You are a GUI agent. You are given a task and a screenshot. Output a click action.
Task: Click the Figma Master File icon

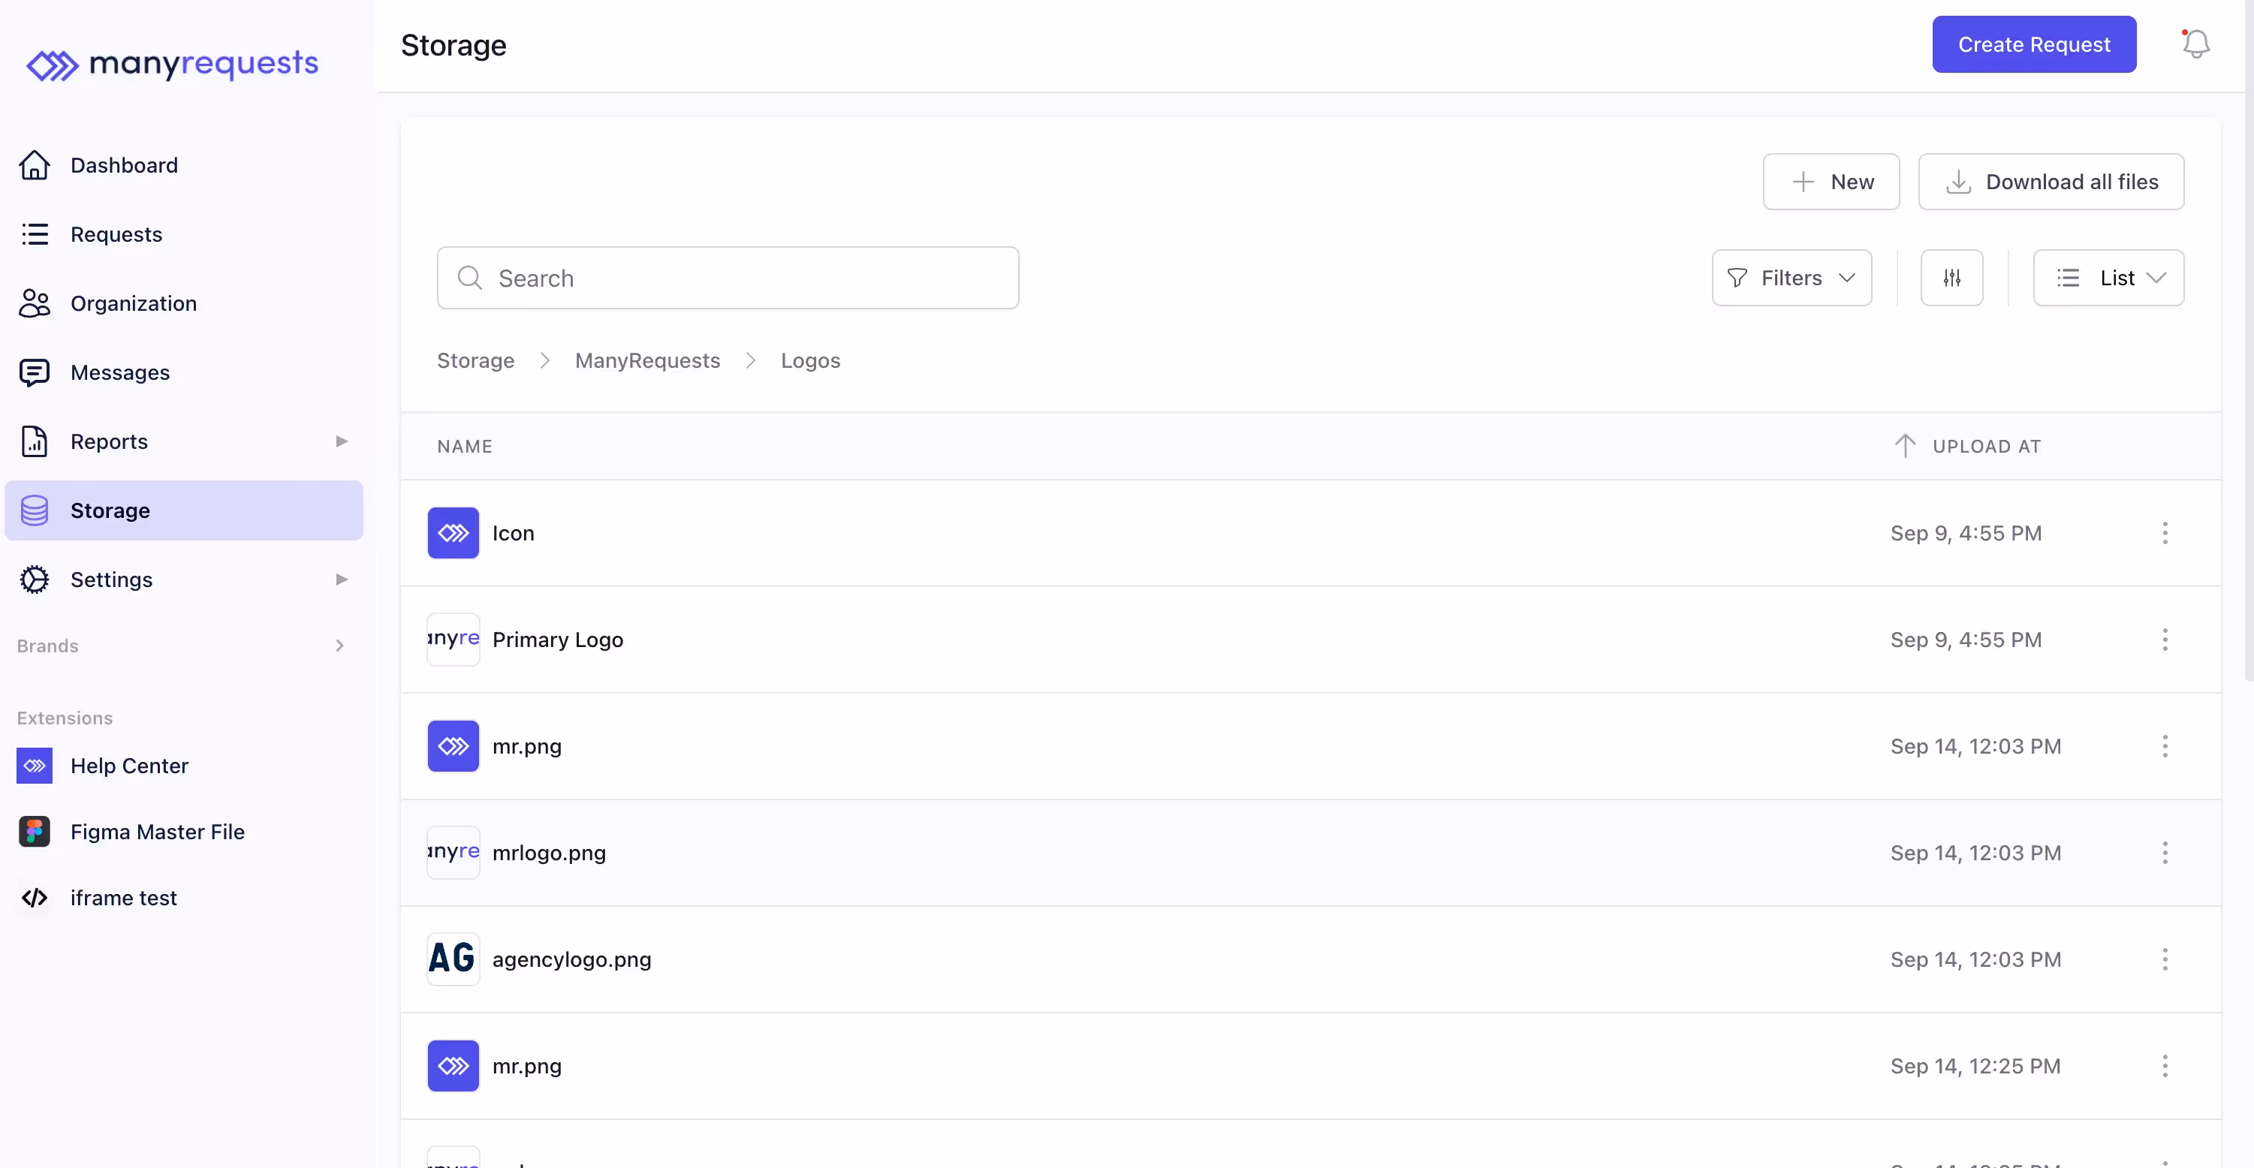34,832
